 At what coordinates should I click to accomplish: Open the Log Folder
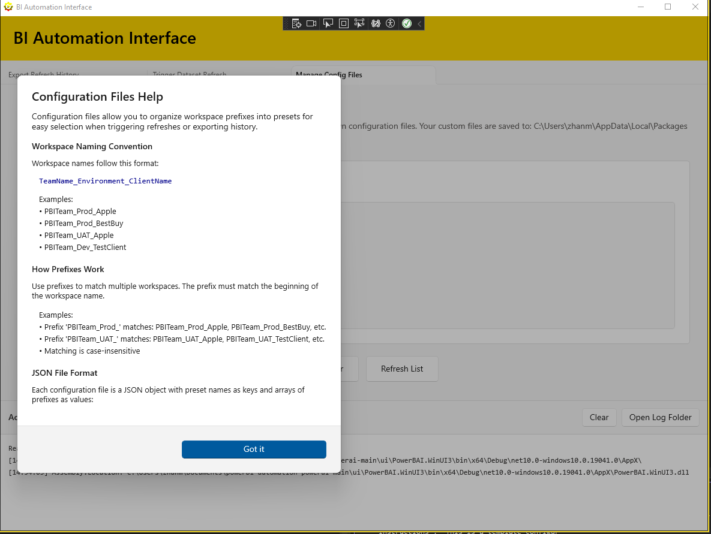[660, 417]
